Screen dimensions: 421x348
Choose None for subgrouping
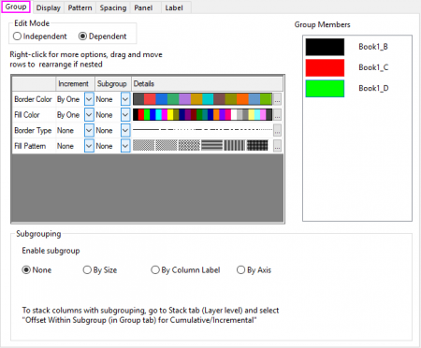[36, 269]
